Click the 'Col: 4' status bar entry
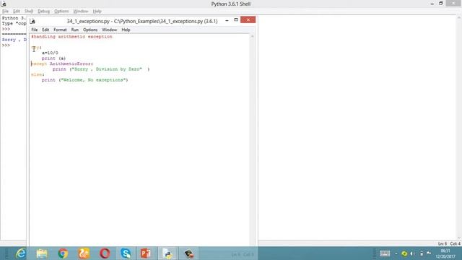The image size is (462, 260). [x=455, y=244]
